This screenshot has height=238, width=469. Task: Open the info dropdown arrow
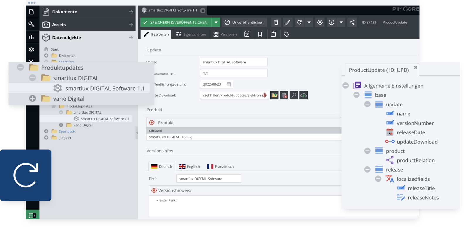click(x=341, y=22)
